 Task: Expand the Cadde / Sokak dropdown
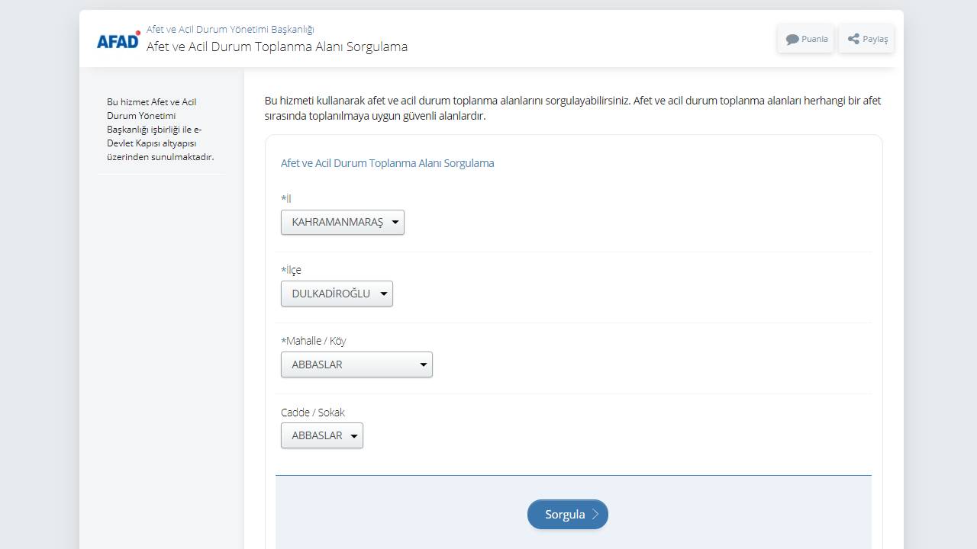pos(321,435)
